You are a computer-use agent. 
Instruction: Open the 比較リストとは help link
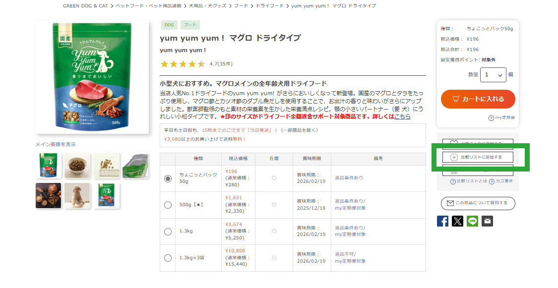click(x=468, y=181)
